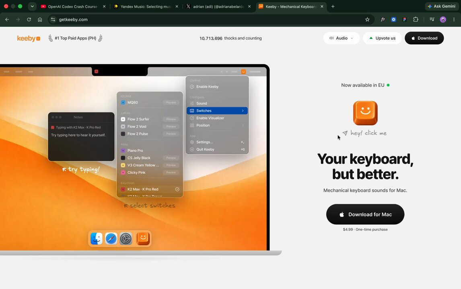The height and width of the screenshot is (289, 461).
Task: Reload the getkeeby.com page
Action: point(29,19)
